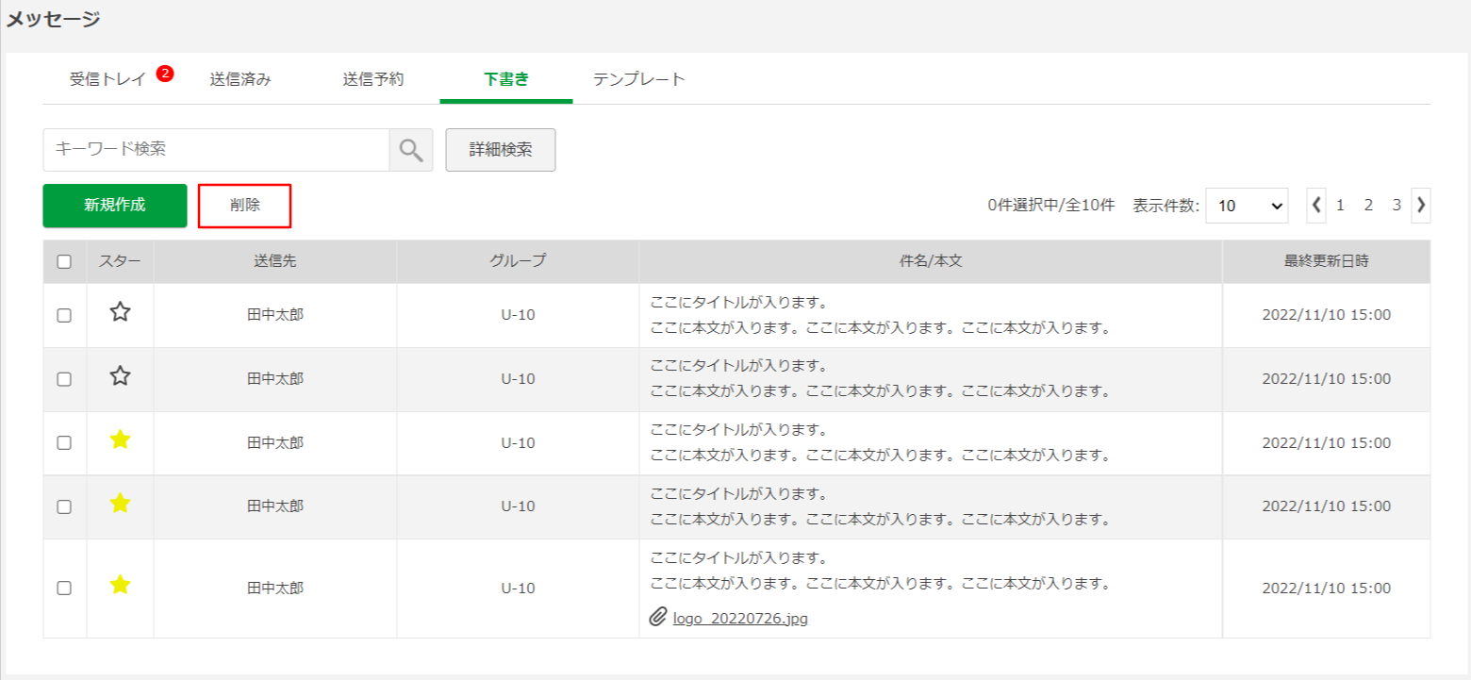1471x680 pixels.
Task: Tick the checkbox of the second draft row
Action: pos(64,379)
